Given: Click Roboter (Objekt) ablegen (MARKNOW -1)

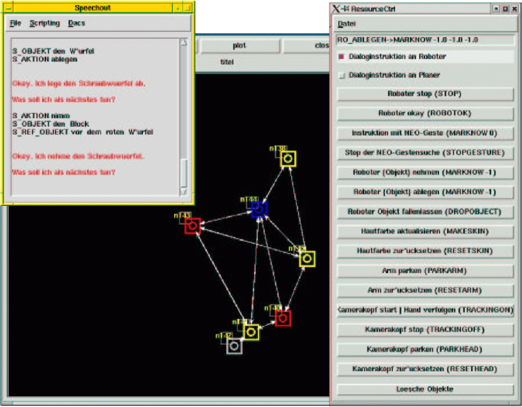Looking at the screenshot, I should click(425, 192).
